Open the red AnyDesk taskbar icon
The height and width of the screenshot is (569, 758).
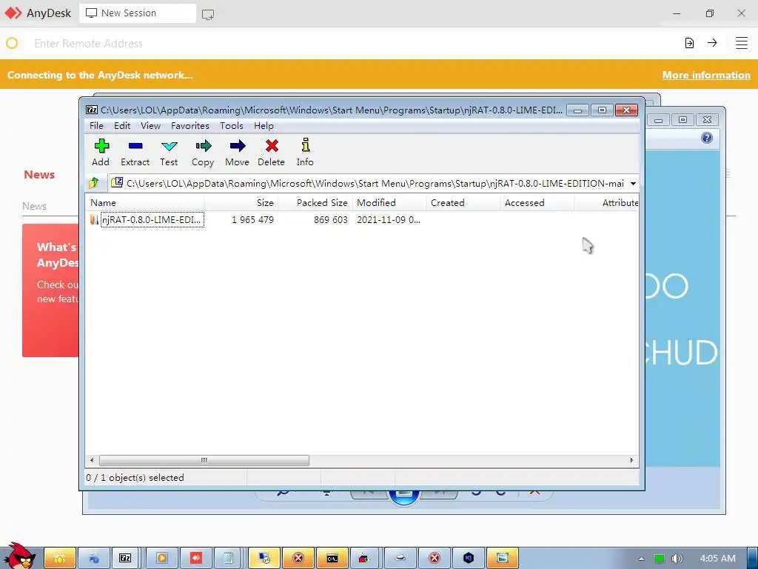click(195, 558)
